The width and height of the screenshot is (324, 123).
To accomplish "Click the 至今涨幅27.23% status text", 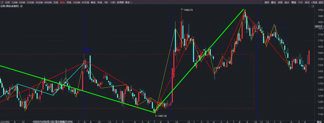I will point(64,122).
